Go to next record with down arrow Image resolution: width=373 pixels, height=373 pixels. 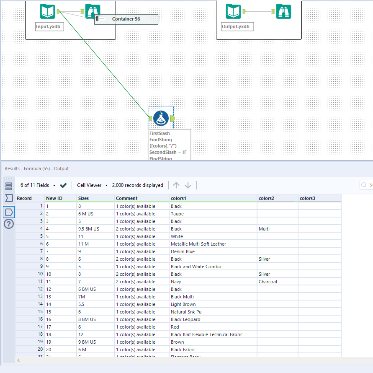[188, 185]
